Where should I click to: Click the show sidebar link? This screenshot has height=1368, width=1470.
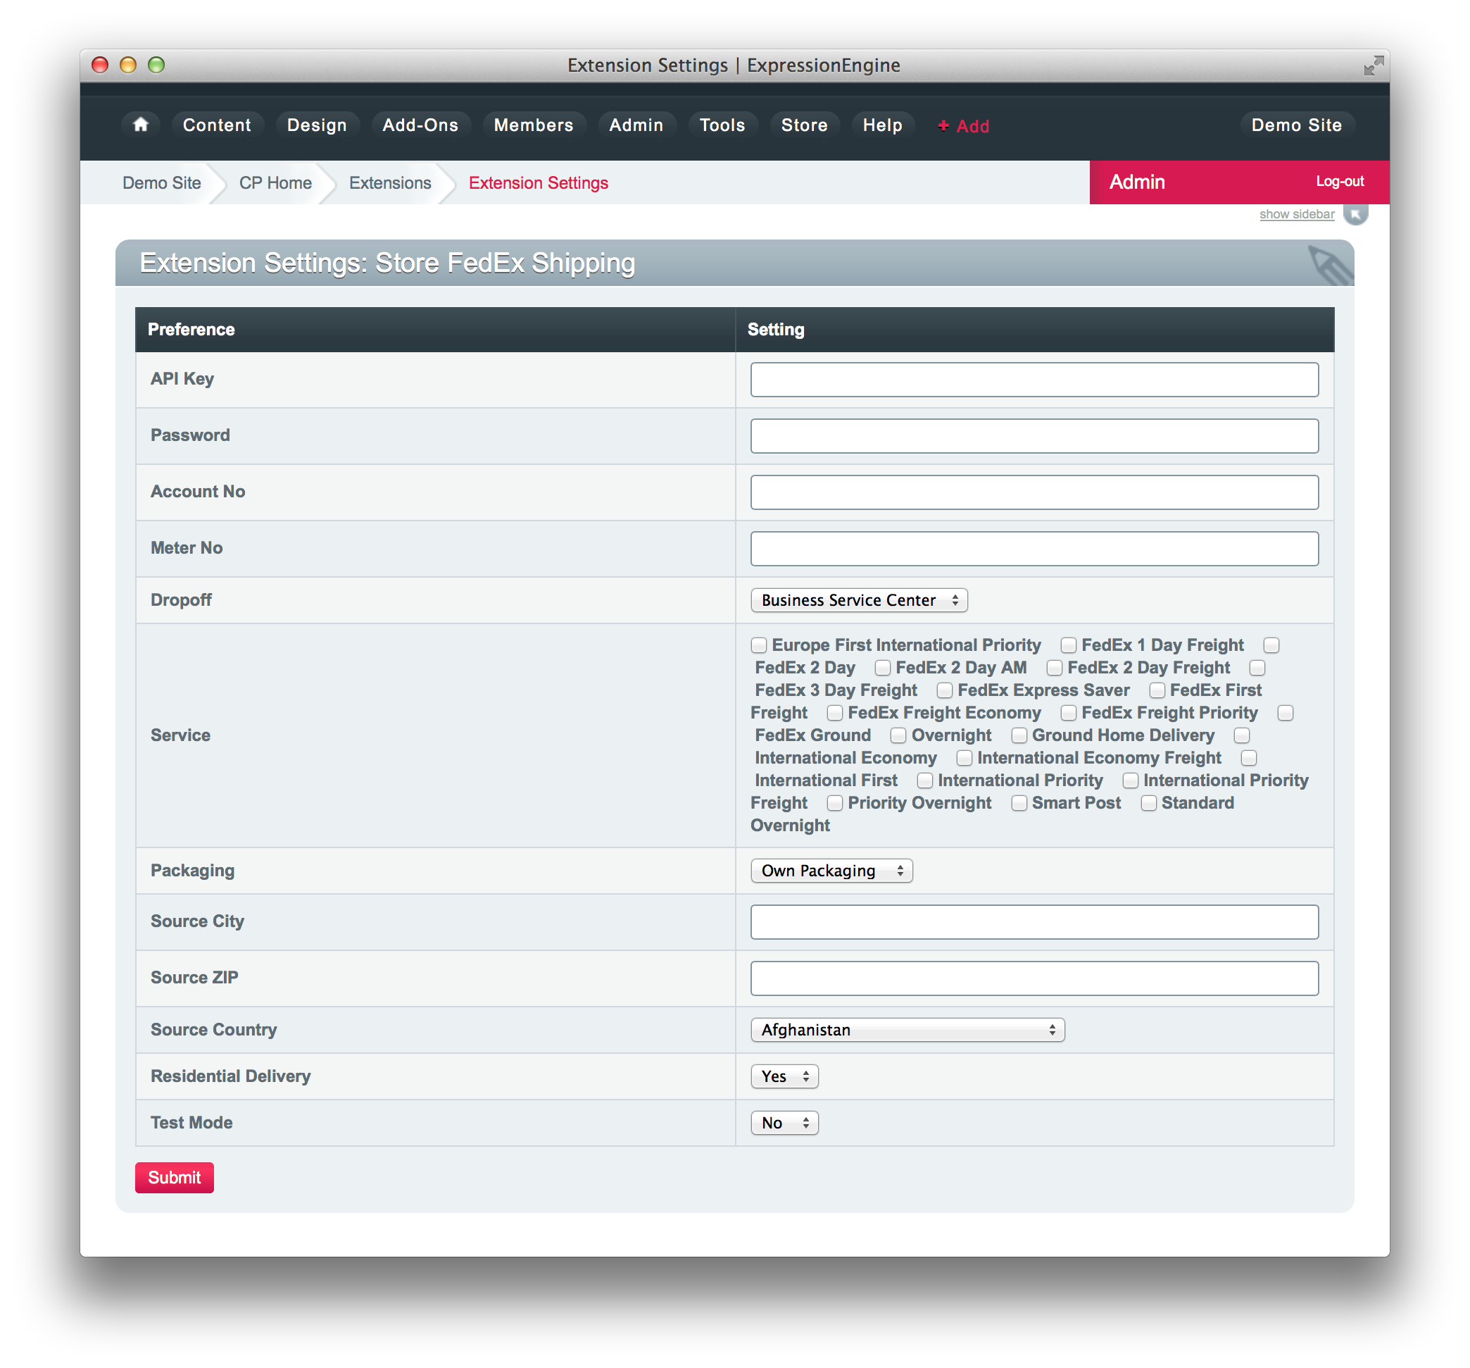pos(1296,215)
